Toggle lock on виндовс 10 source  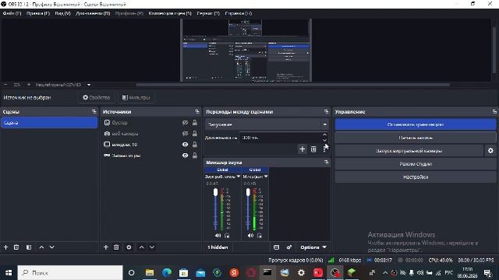pyautogui.click(x=195, y=145)
